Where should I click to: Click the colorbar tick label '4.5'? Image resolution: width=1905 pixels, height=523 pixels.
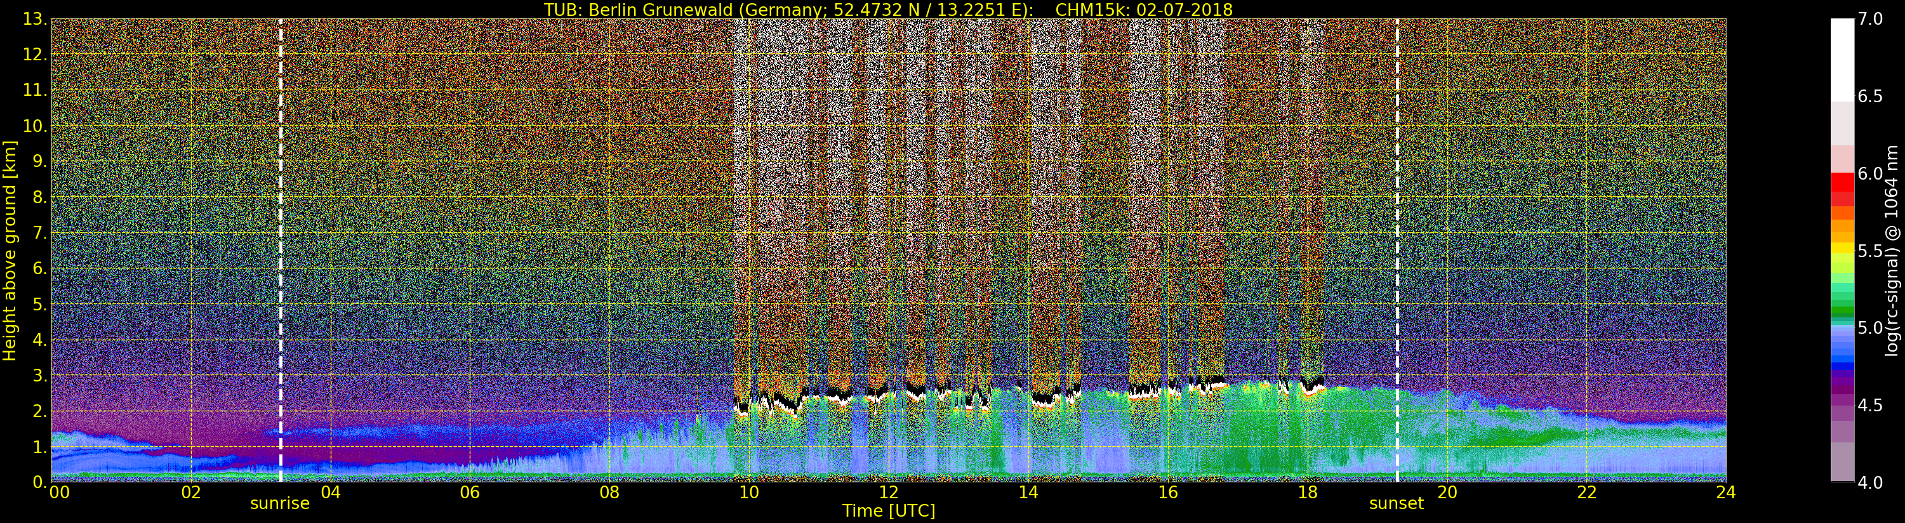[1870, 406]
